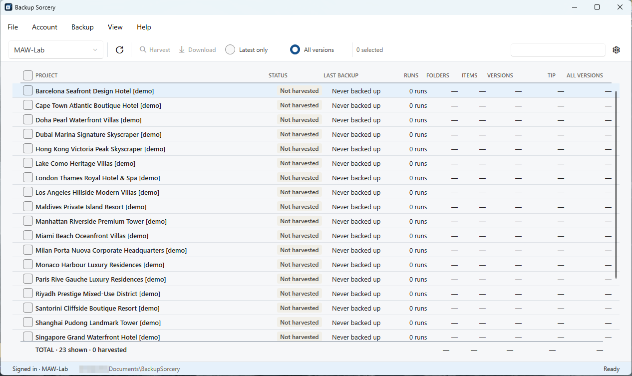Select the Latest only radio option
Image resolution: width=632 pixels, height=376 pixels.
(247, 50)
